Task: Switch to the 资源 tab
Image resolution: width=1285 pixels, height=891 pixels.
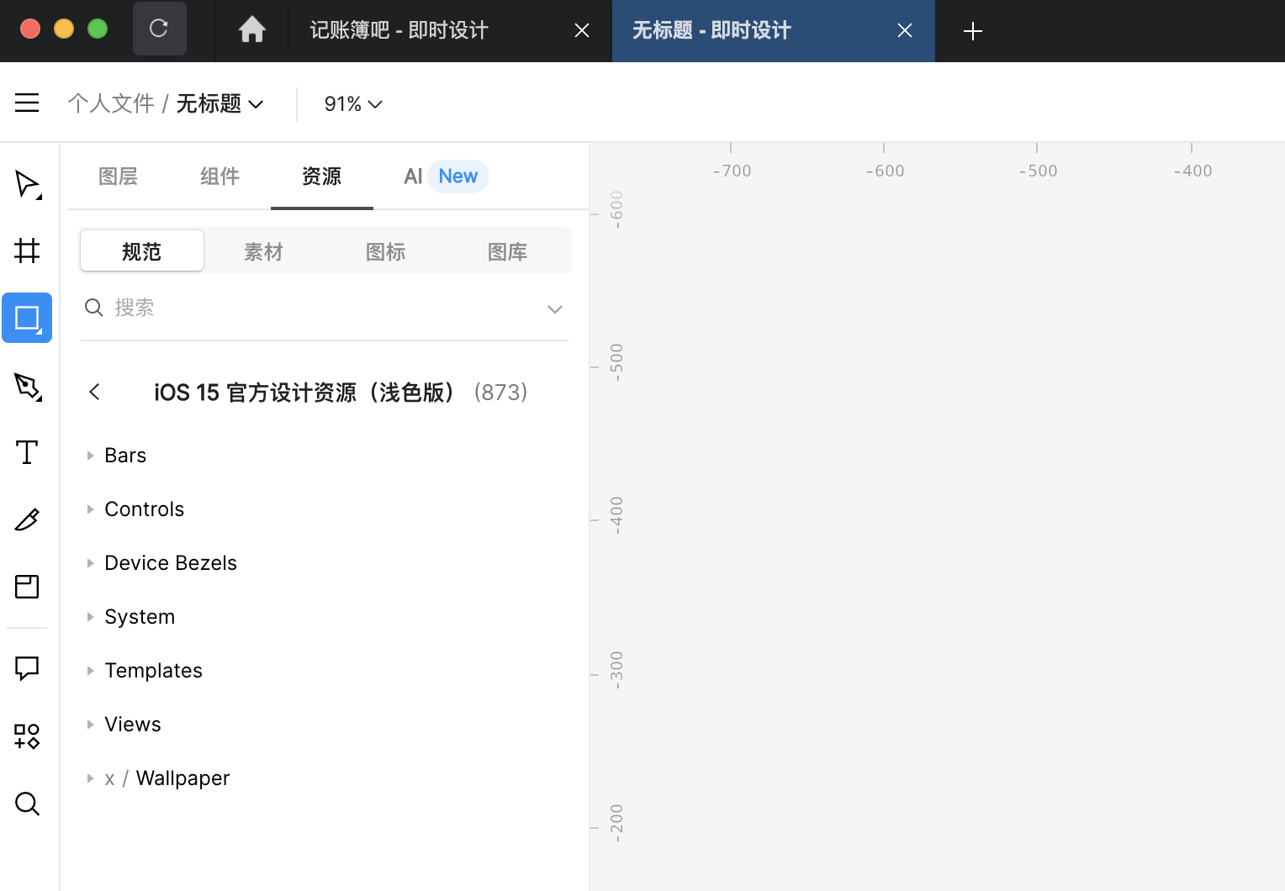Action: point(321,177)
